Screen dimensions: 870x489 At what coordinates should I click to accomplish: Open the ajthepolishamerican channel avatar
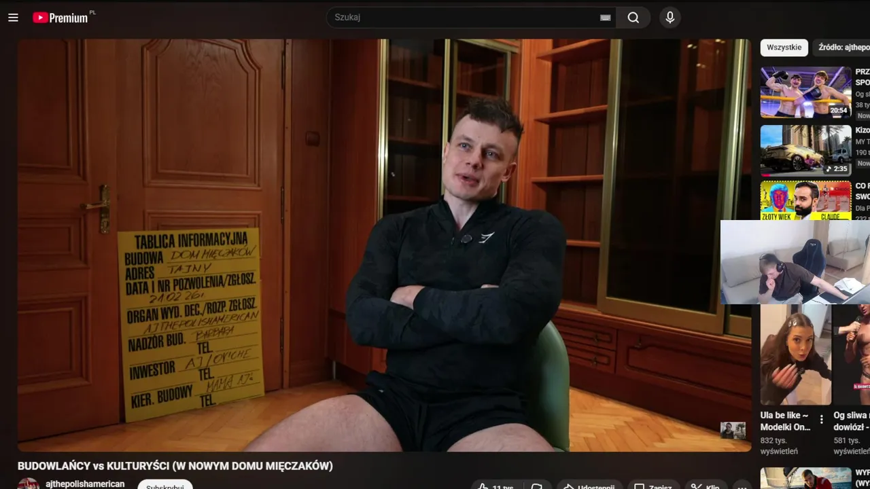tap(29, 484)
